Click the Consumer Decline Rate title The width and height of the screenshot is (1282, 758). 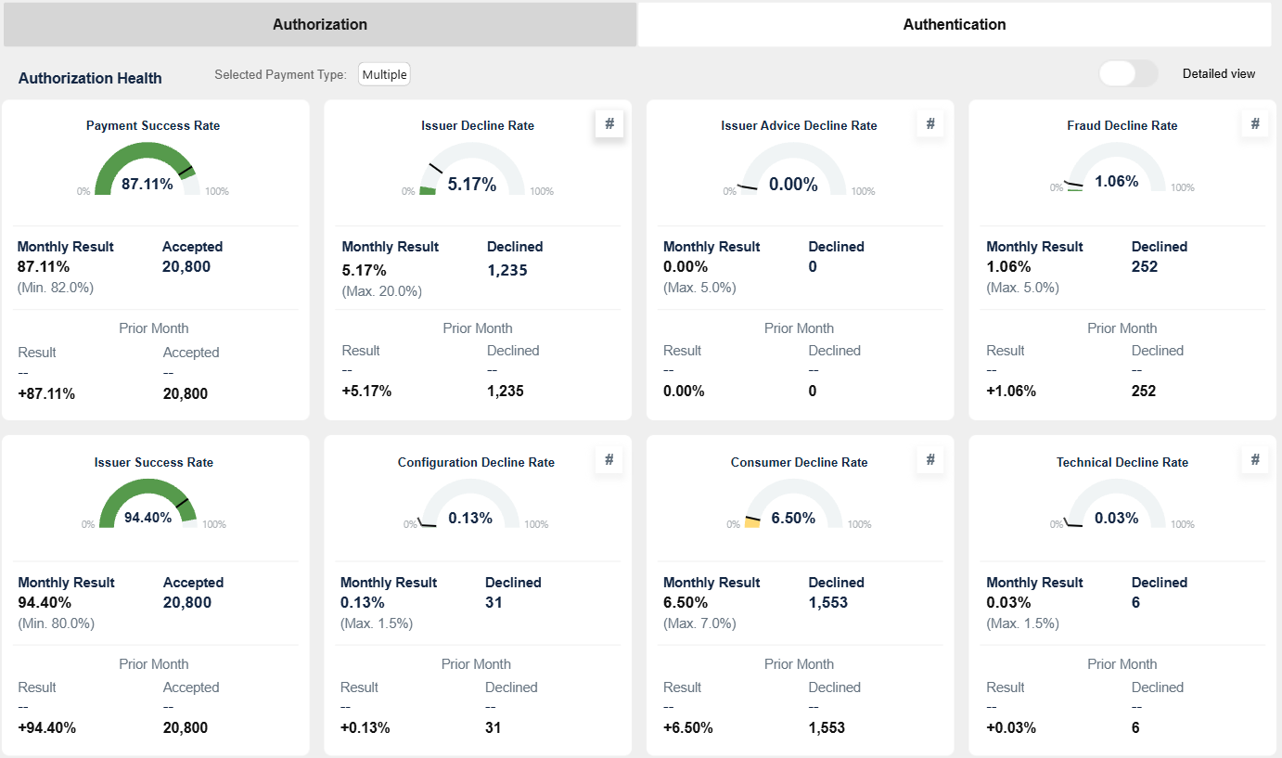click(x=800, y=462)
